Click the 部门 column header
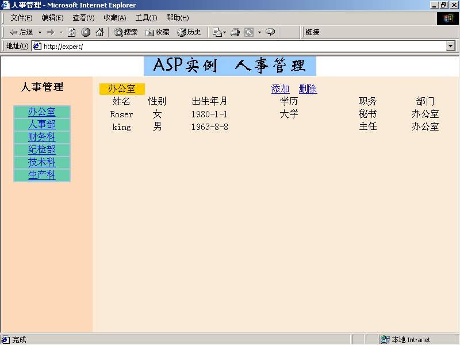 pyautogui.click(x=425, y=101)
